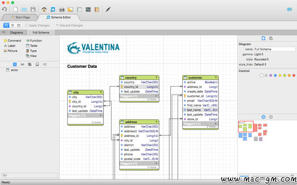Open sidebar options menu left of Diagrams
This screenshot has height=185, width=297.
pos(3,32)
